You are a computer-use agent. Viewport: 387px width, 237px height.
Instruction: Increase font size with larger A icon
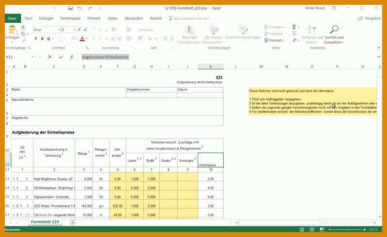[79, 30]
